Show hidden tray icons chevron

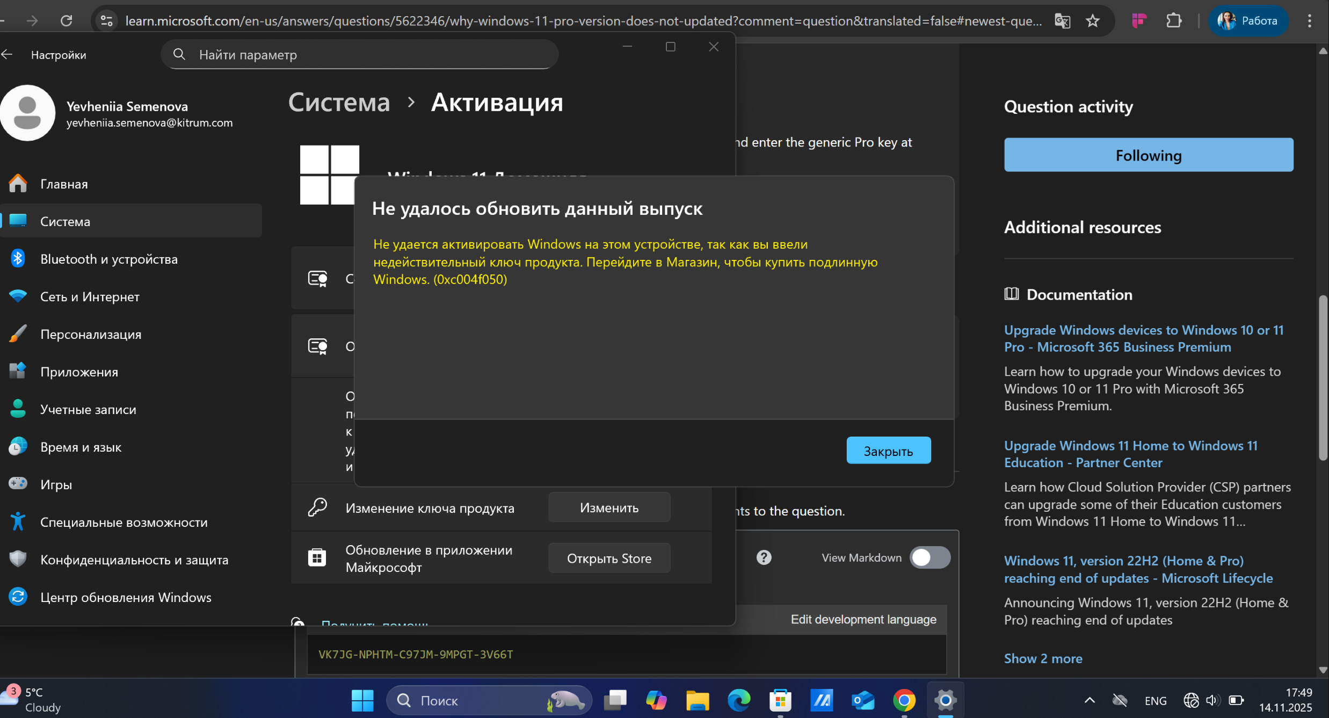tap(1089, 700)
